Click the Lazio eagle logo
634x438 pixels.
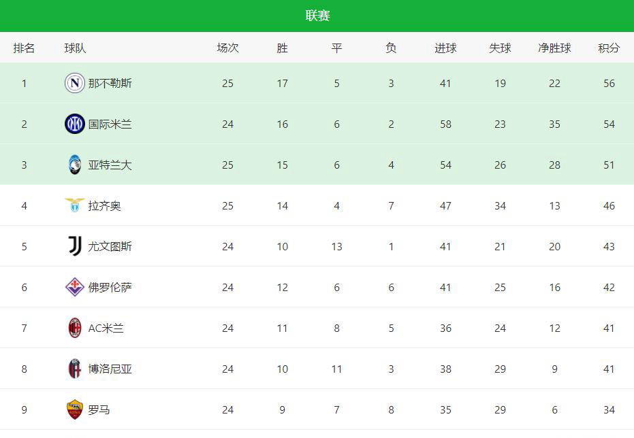click(x=74, y=205)
